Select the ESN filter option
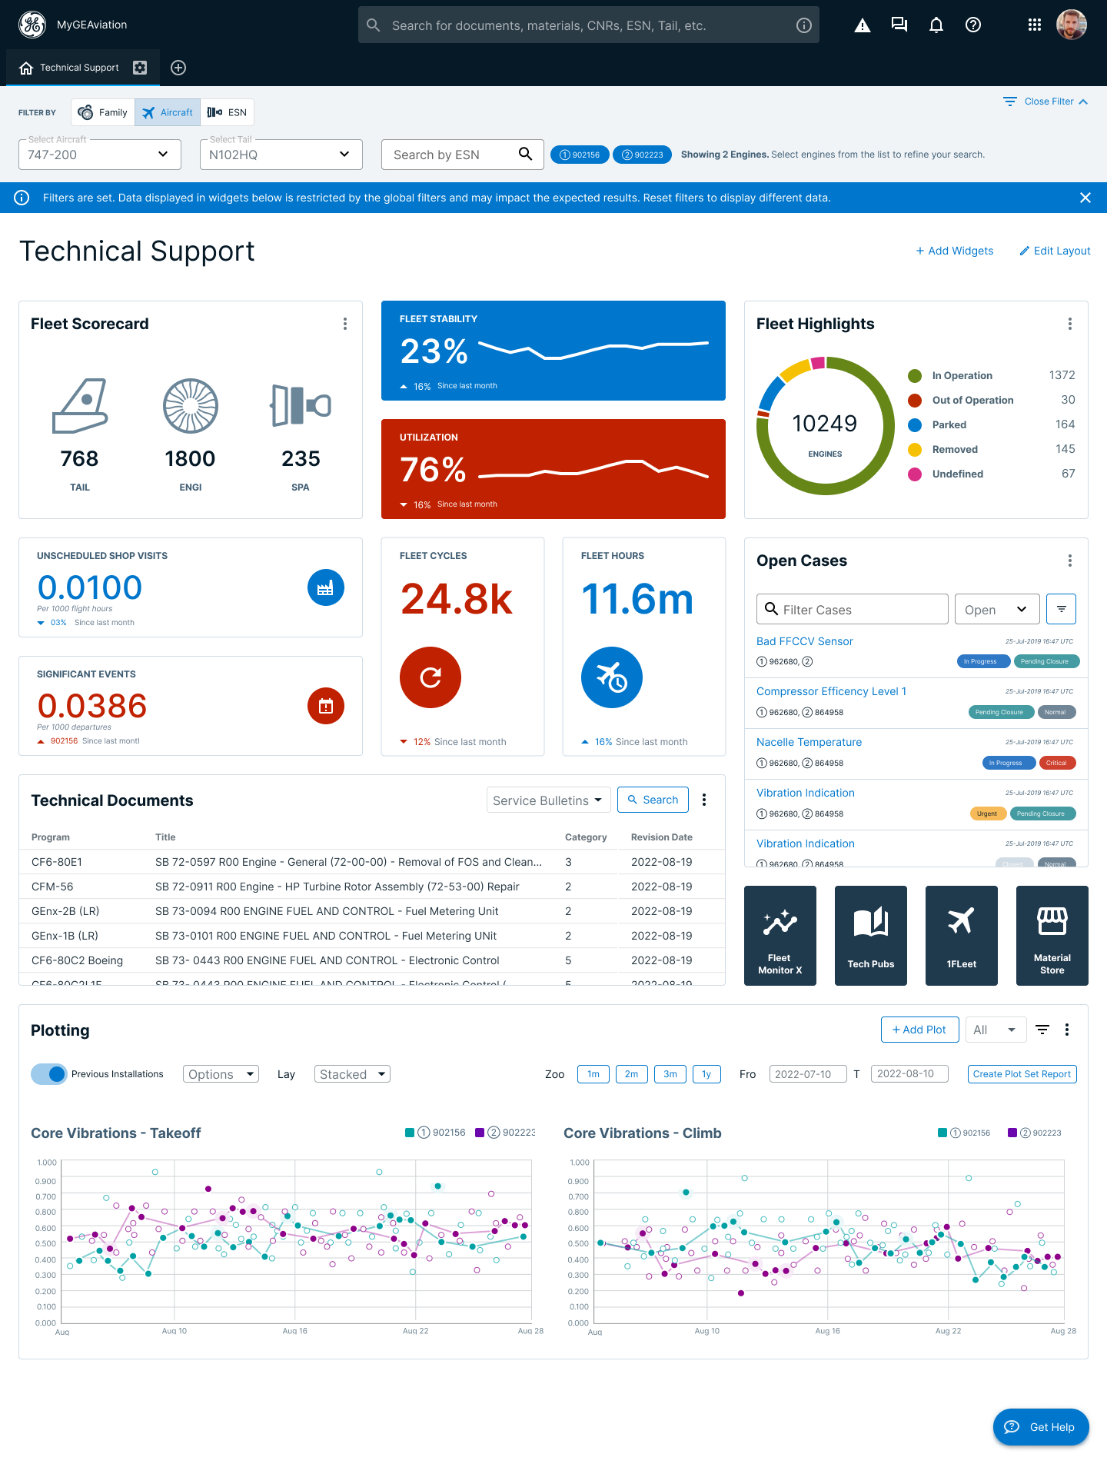This screenshot has height=1464, width=1107. [227, 112]
